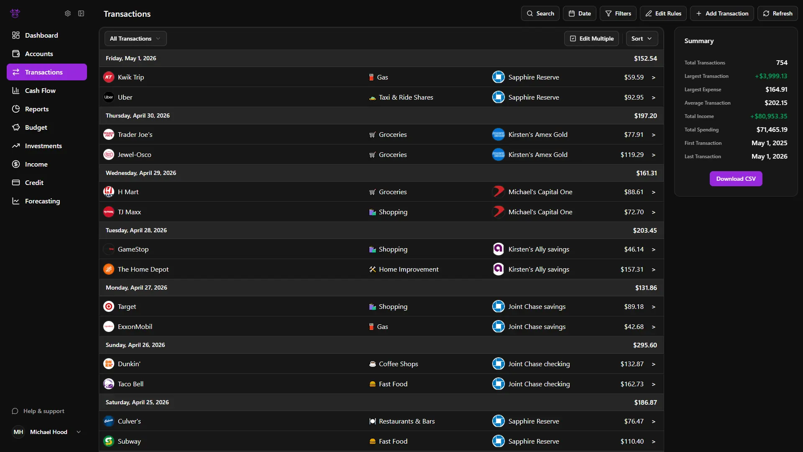Screen dimensions: 803x452
Task: Go to Dashboard in sidebar
Action: tap(47, 35)
